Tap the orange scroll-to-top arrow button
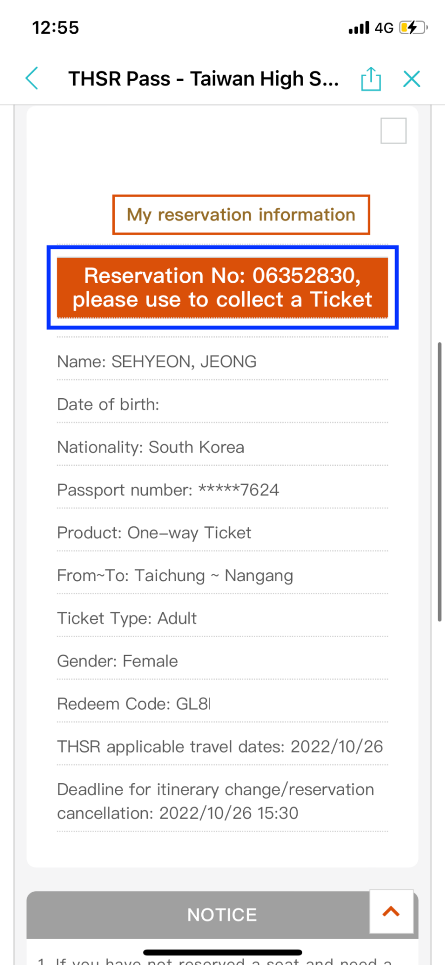Screen dimensions: 445x965 (x=392, y=912)
